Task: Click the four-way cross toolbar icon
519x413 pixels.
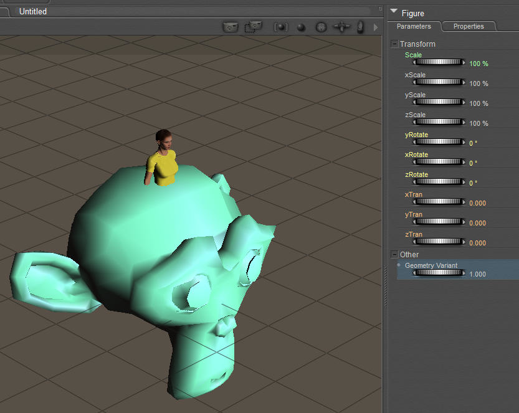Action: [341, 27]
